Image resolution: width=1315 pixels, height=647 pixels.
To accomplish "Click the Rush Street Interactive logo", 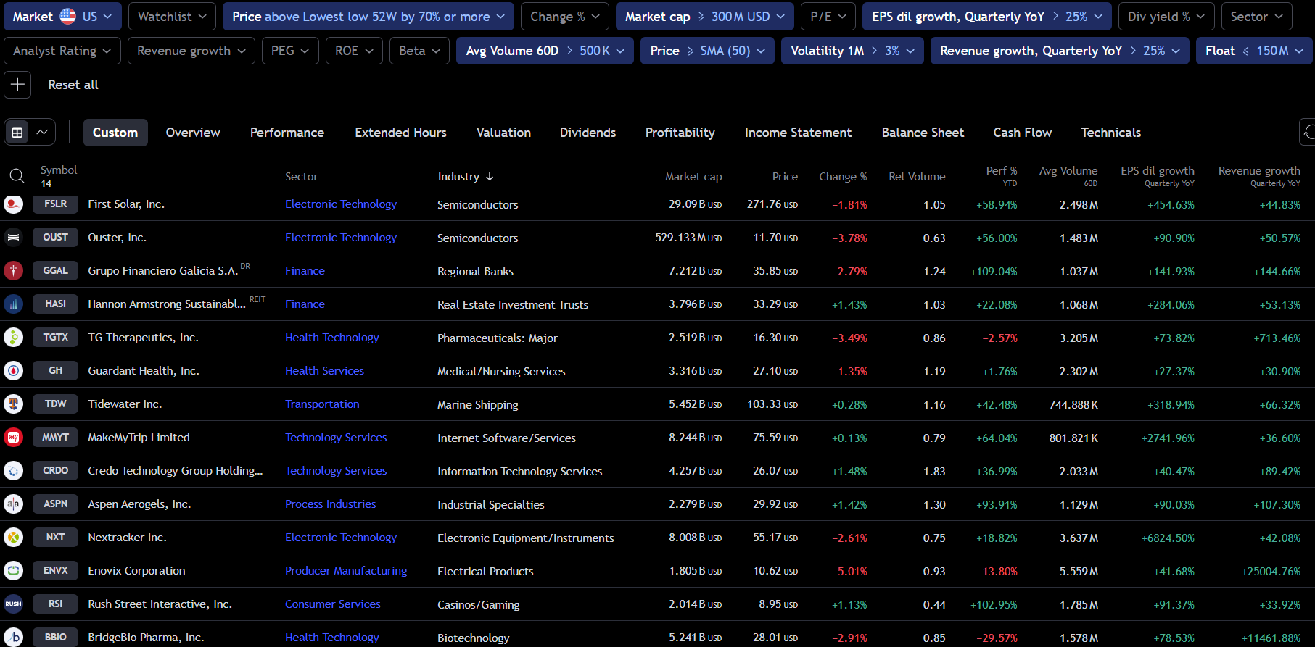I will tap(13, 604).
